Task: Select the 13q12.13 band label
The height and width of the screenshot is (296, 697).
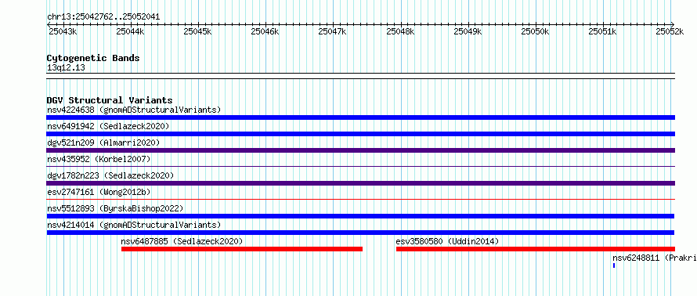Action: coord(66,68)
